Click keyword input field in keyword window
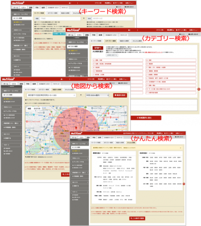 click(60, 19)
